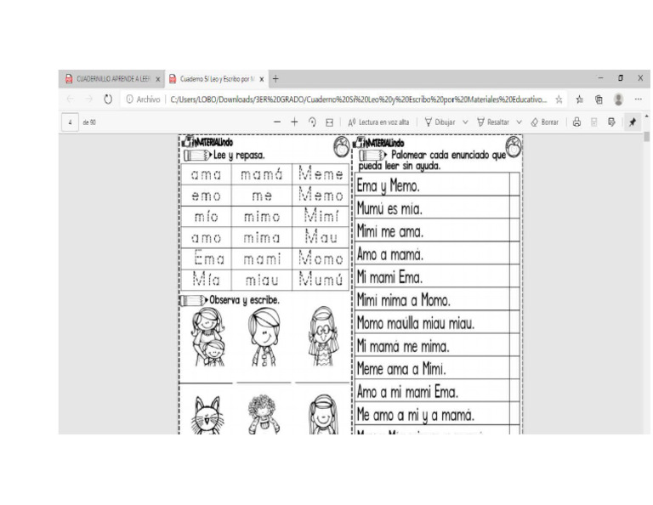Click the word 'mamá' in the table

click(262, 174)
